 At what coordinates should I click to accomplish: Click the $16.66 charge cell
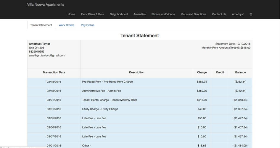click(202, 146)
